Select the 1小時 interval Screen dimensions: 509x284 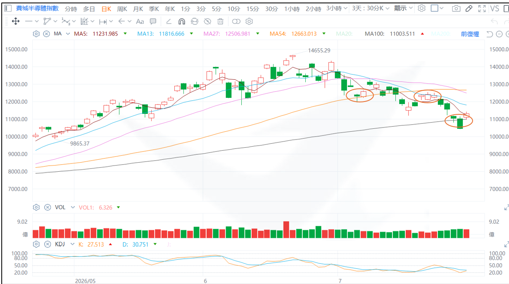tap(292, 9)
